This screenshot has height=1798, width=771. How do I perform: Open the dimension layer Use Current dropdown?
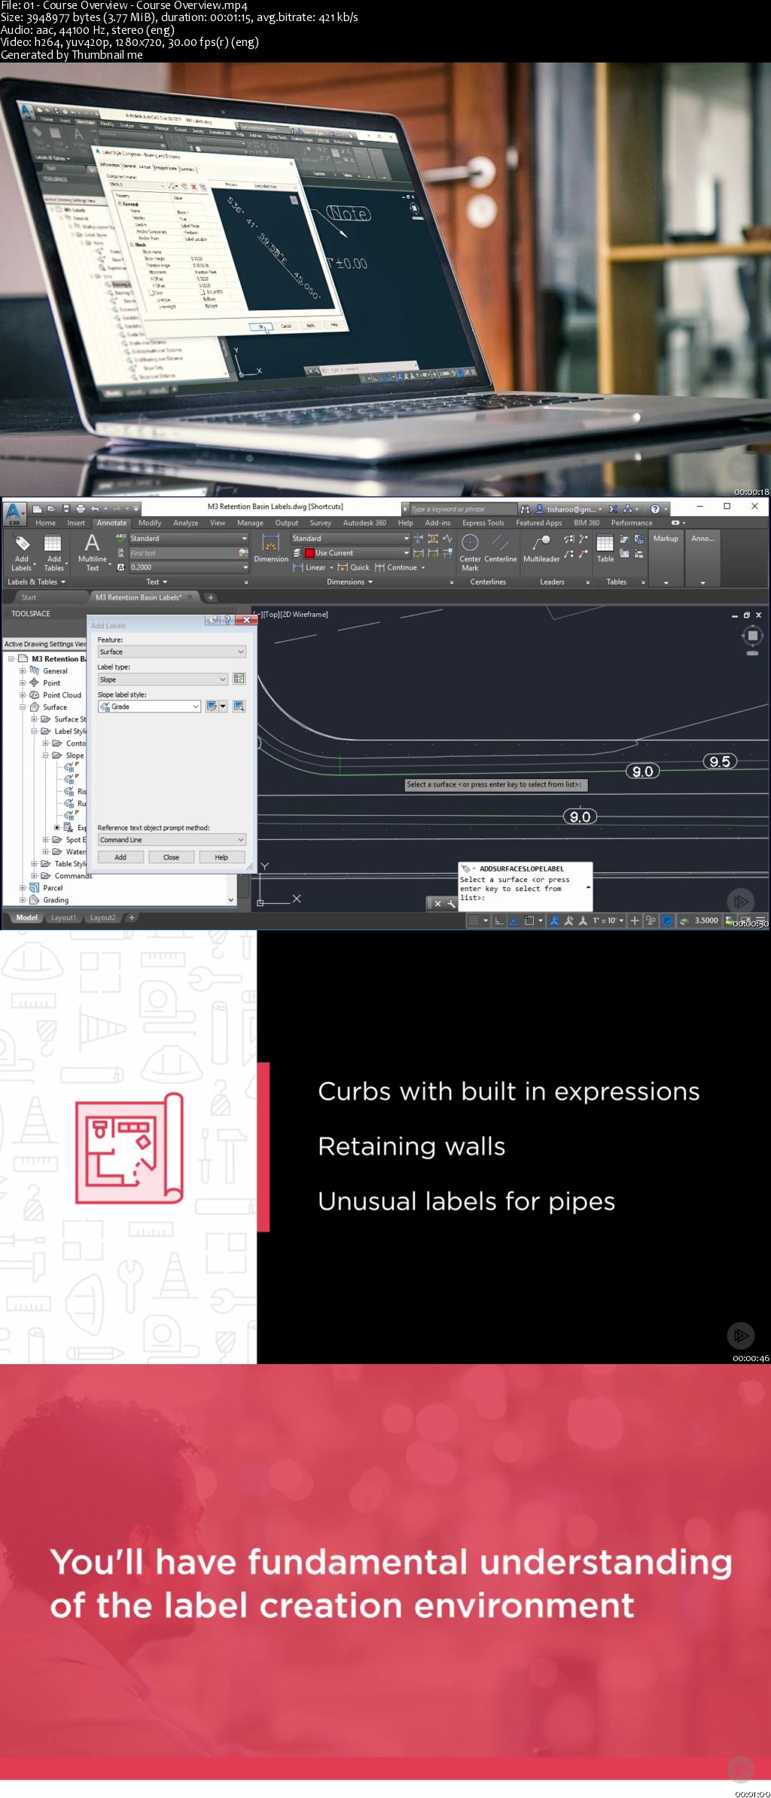coord(357,553)
